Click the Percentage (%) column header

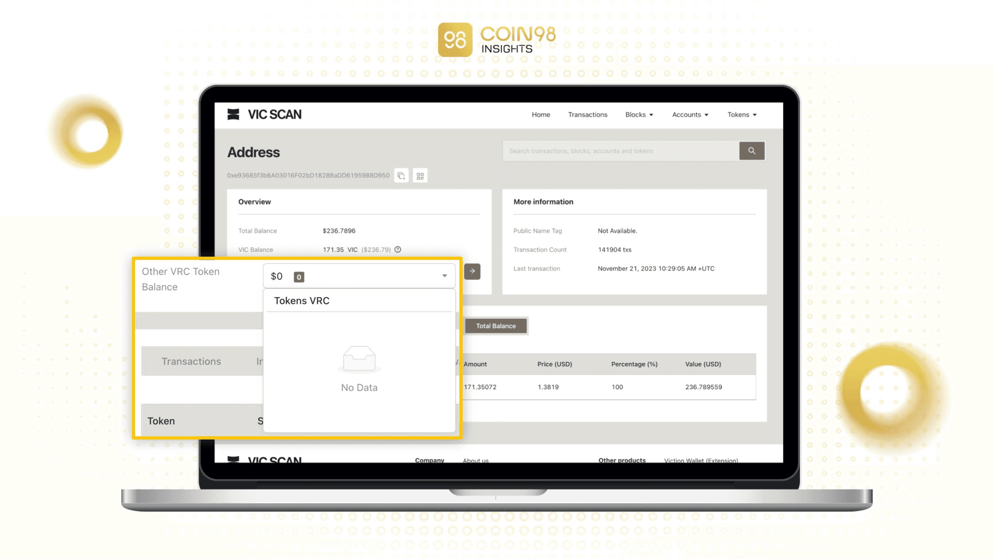pos(634,364)
